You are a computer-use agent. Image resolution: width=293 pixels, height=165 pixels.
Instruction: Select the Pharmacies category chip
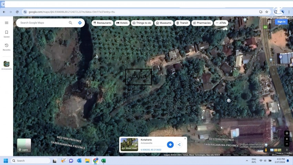[202, 23]
